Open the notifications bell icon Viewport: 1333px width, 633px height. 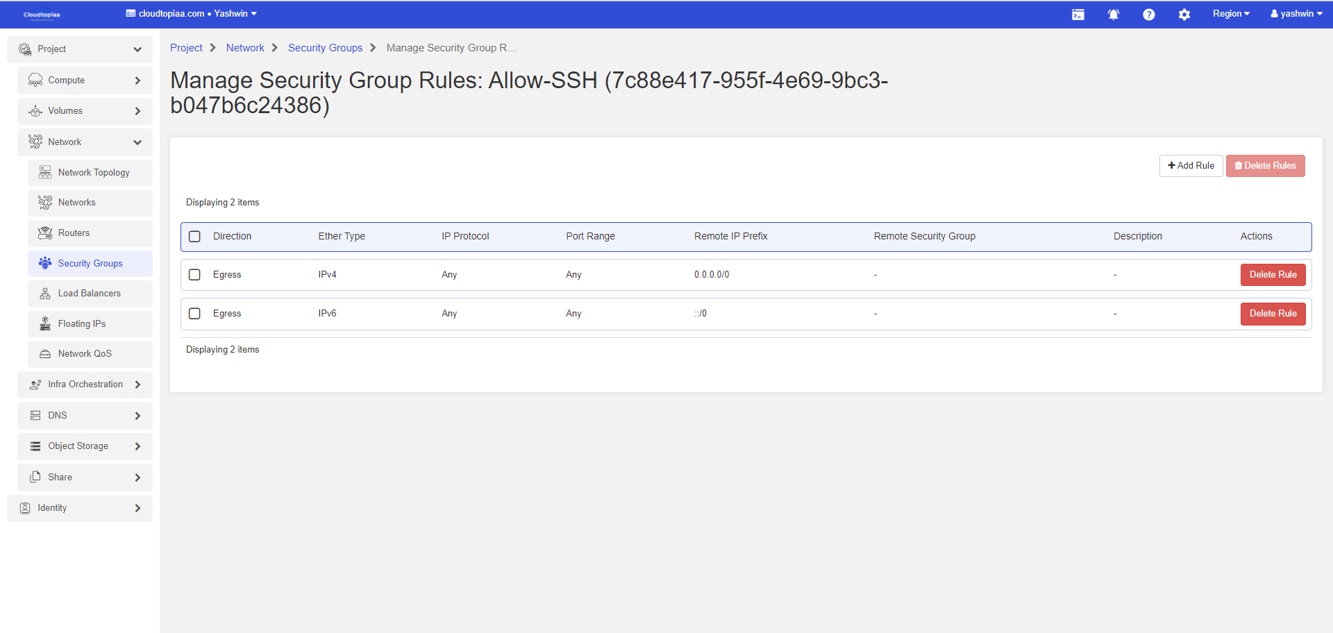click(x=1113, y=15)
